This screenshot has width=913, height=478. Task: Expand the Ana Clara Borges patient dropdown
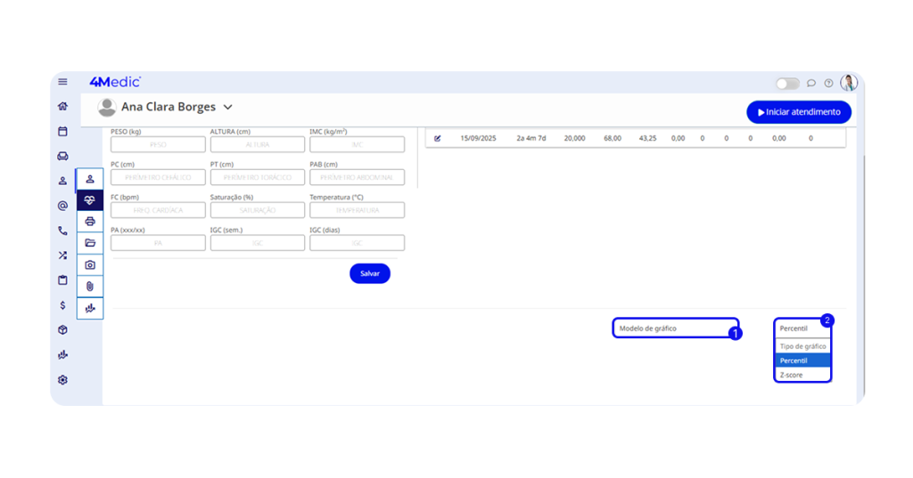(228, 107)
